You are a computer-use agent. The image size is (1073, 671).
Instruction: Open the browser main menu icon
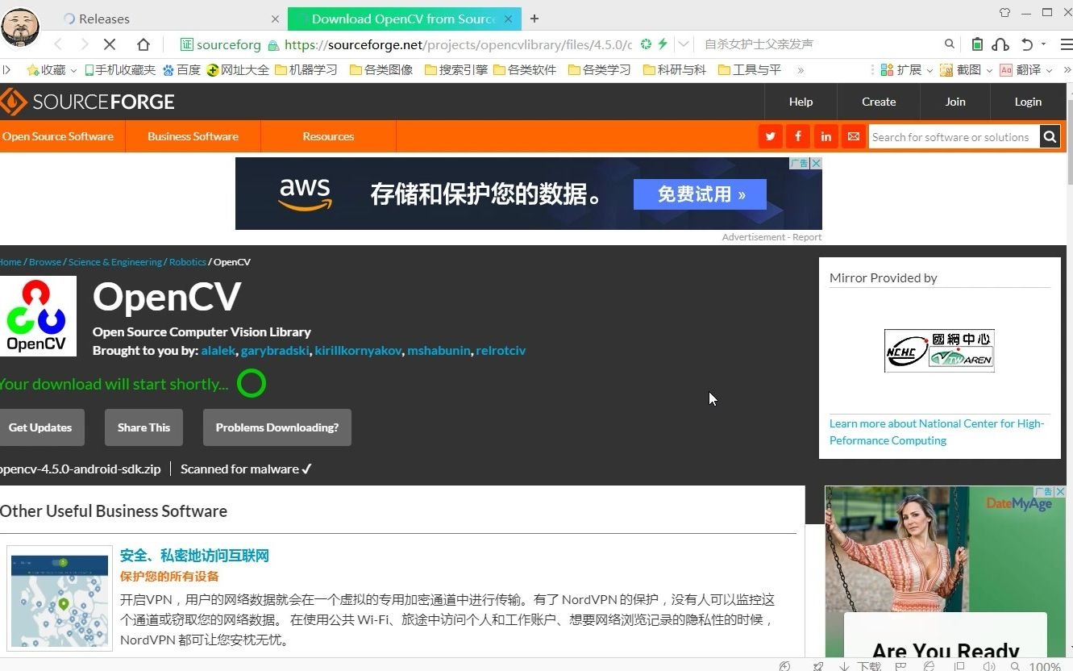(1066, 44)
